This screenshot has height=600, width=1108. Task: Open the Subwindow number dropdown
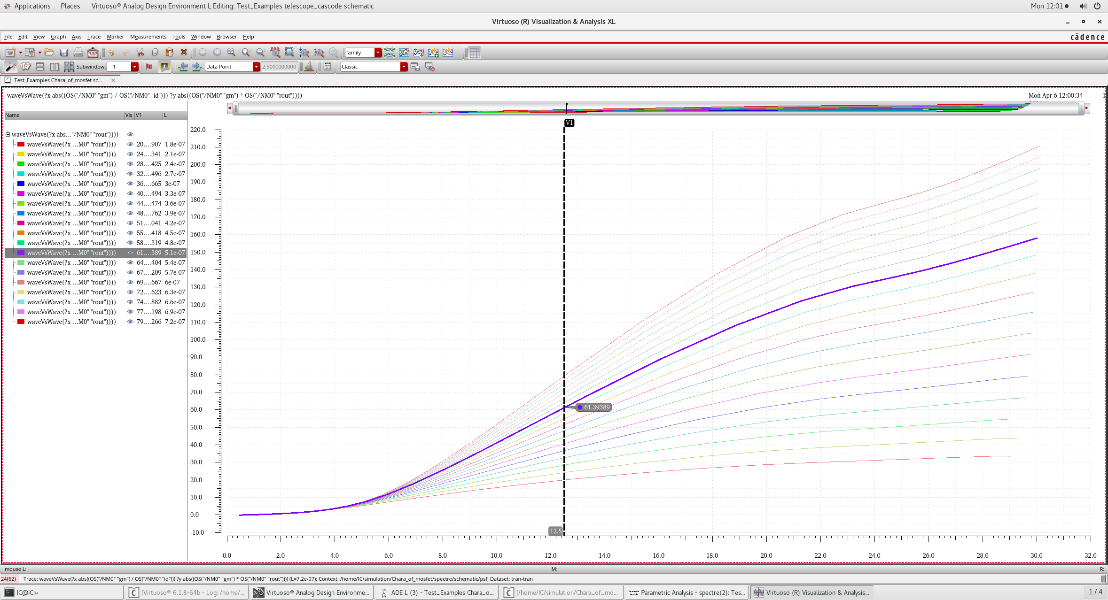(x=134, y=67)
